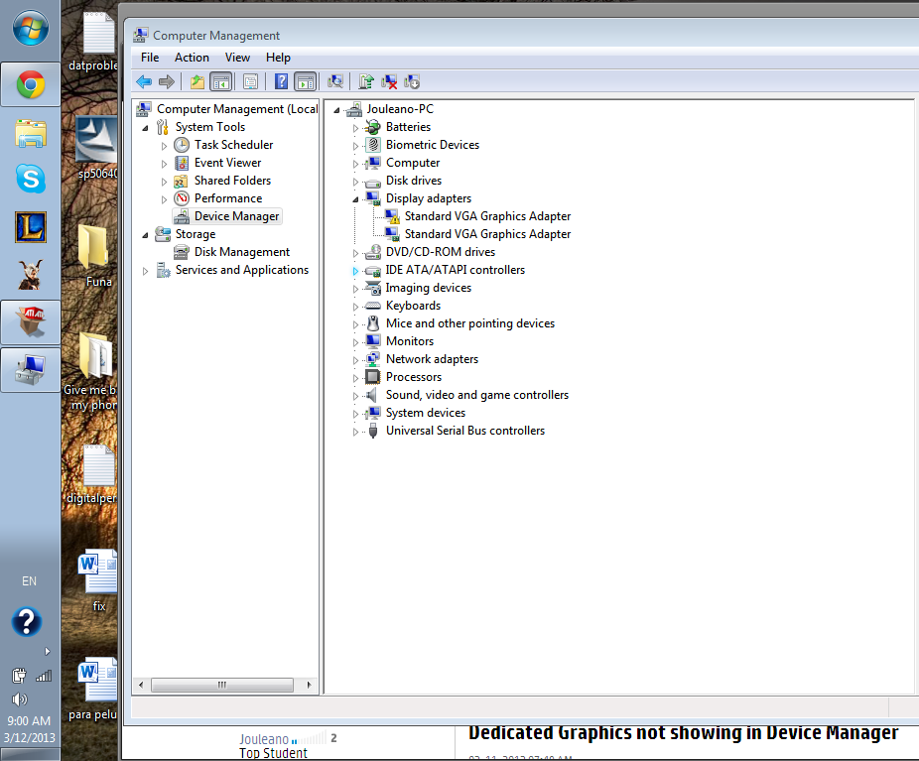
Task: Select first Standard VGA Graphics Adapter
Action: pyautogui.click(x=487, y=216)
